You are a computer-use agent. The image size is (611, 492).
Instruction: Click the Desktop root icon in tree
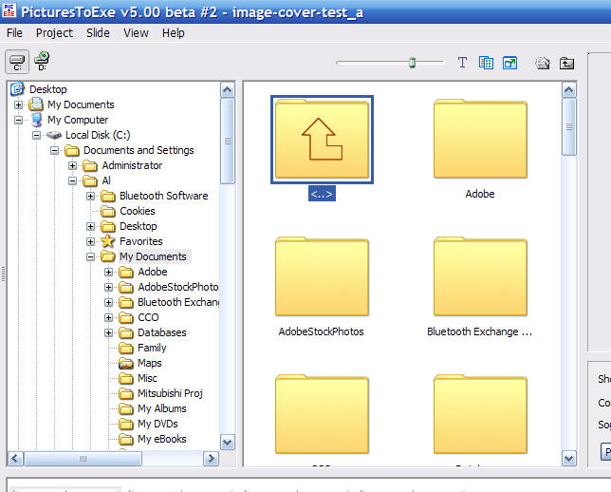coord(17,89)
